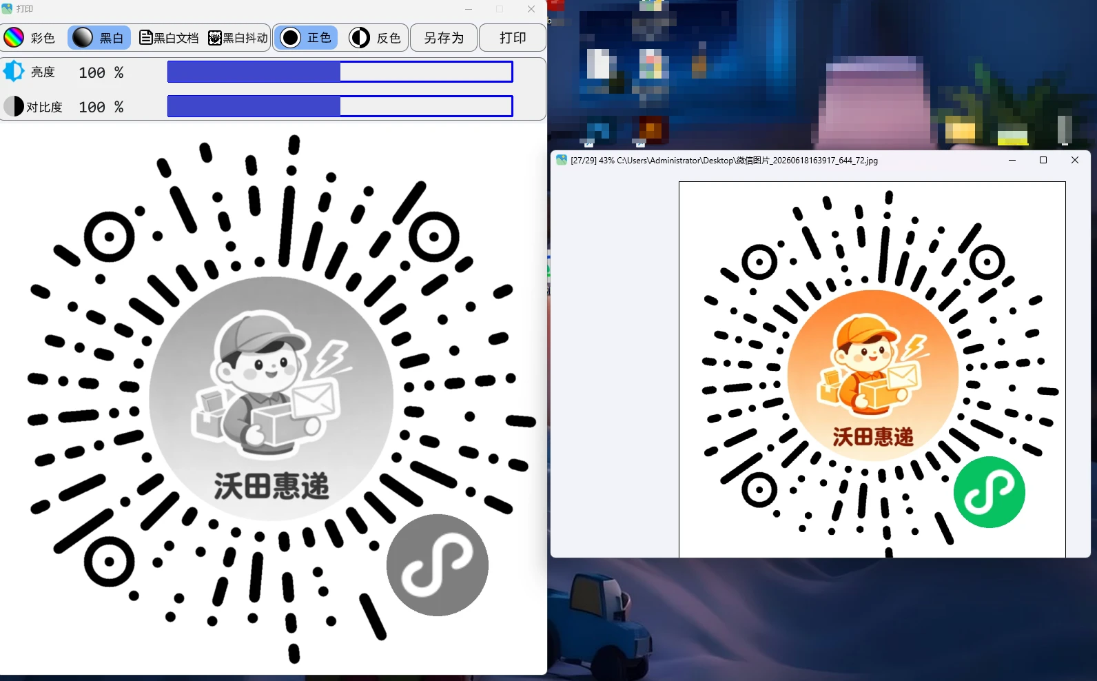Close the 打印 print window

[531, 9]
